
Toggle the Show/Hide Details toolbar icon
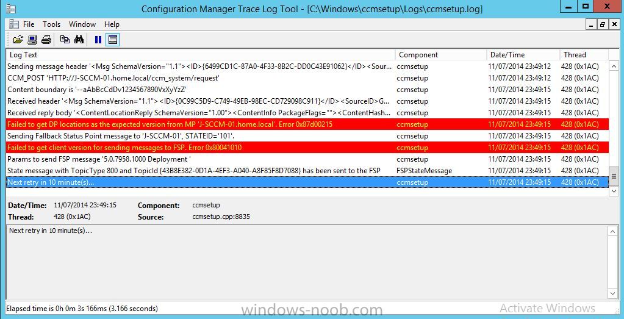point(113,40)
